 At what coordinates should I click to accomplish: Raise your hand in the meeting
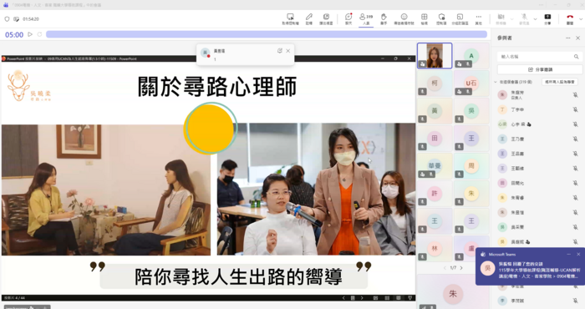tap(384, 18)
